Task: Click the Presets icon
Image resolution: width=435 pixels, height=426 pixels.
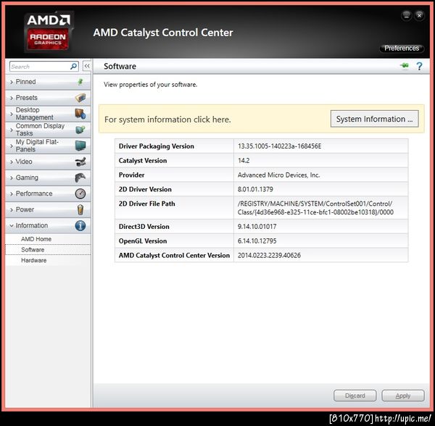Action: point(80,98)
